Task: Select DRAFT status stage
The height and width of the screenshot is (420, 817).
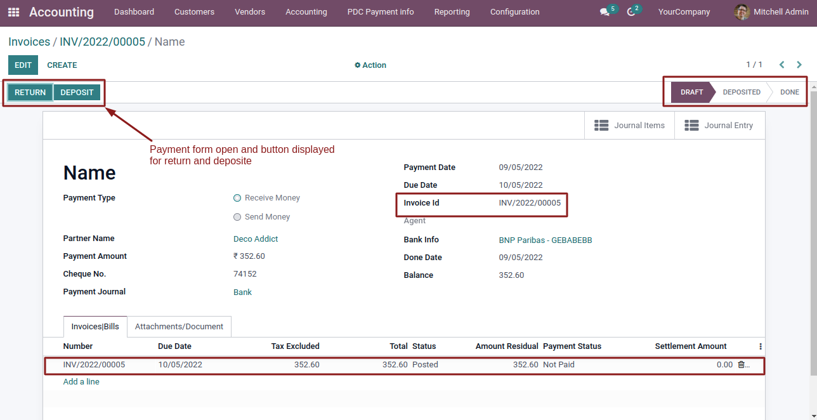Action: (691, 93)
